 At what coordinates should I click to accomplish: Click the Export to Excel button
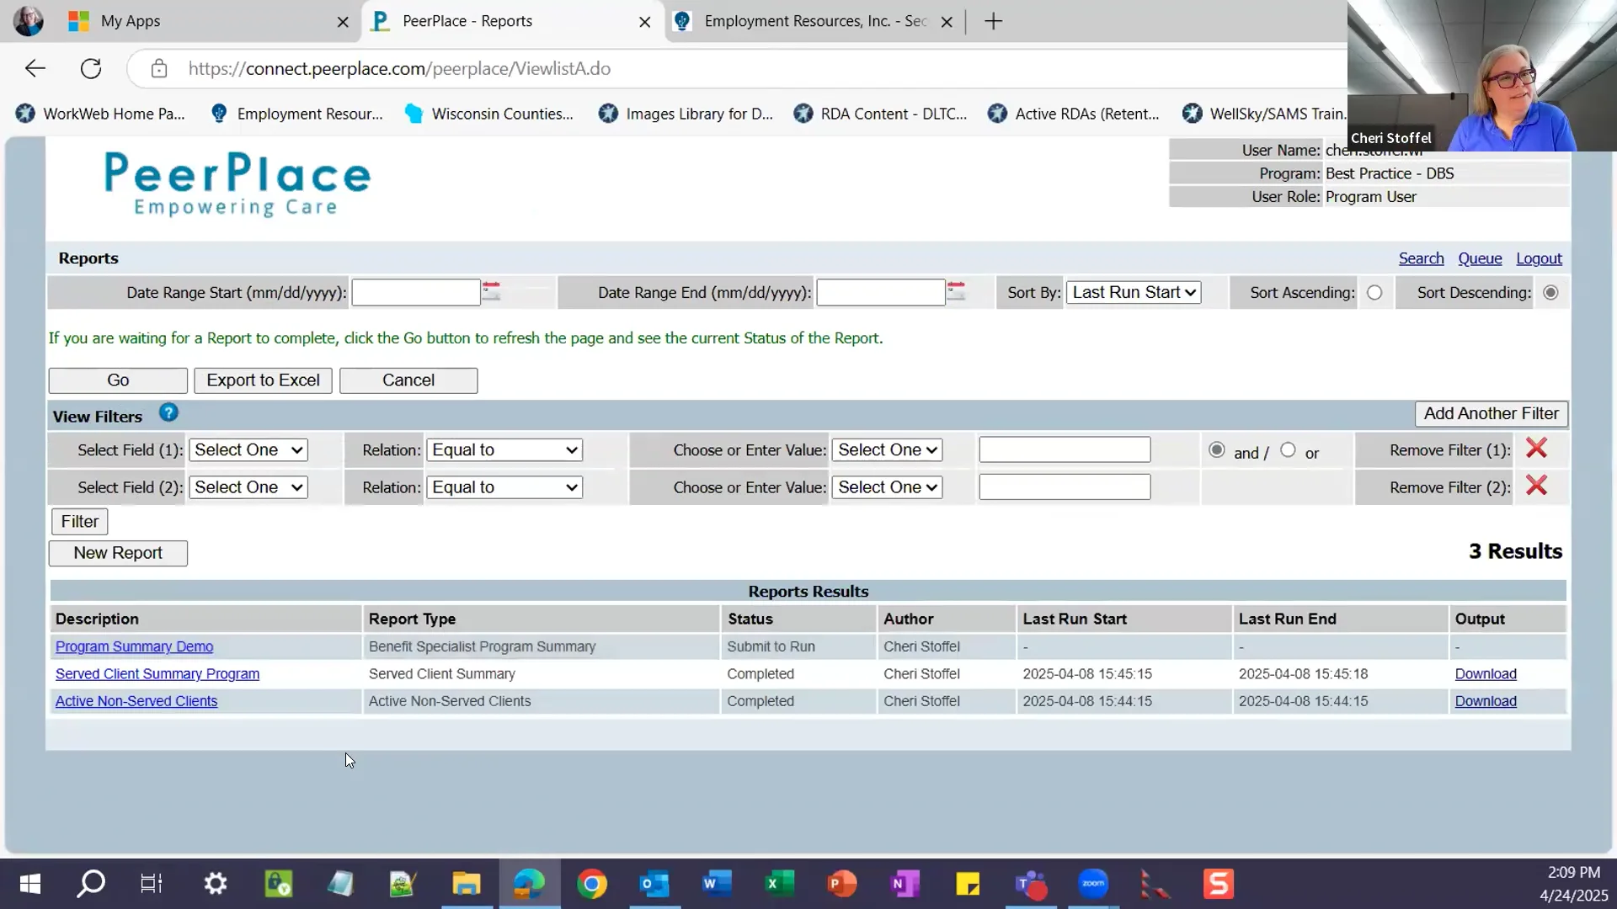(263, 380)
